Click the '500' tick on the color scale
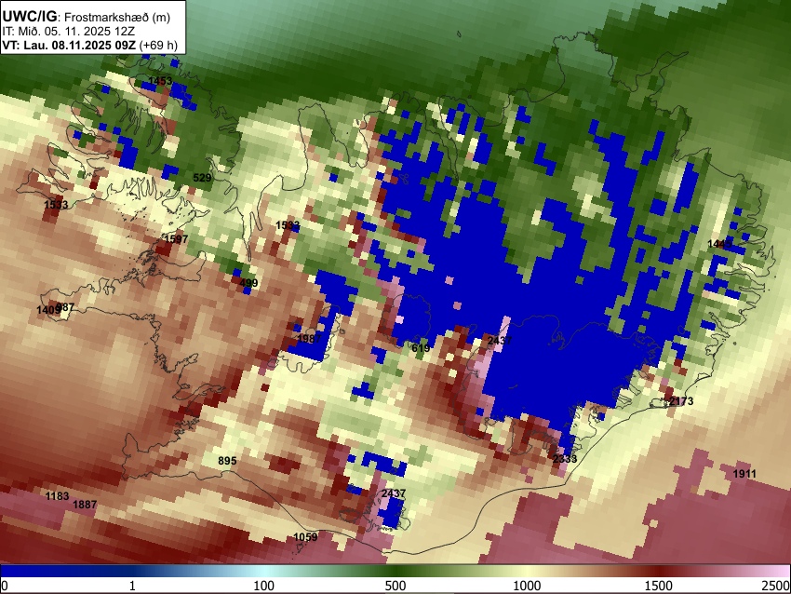The image size is (791, 594). pyautogui.click(x=395, y=586)
